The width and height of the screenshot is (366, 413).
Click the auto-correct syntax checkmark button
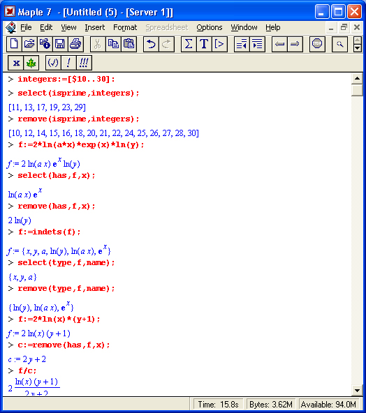click(x=53, y=63)
